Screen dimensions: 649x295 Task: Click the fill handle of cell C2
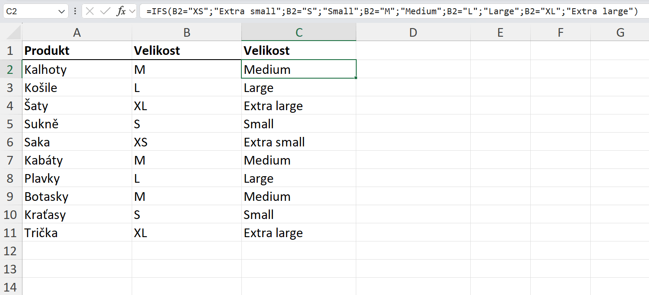[356, 78]
